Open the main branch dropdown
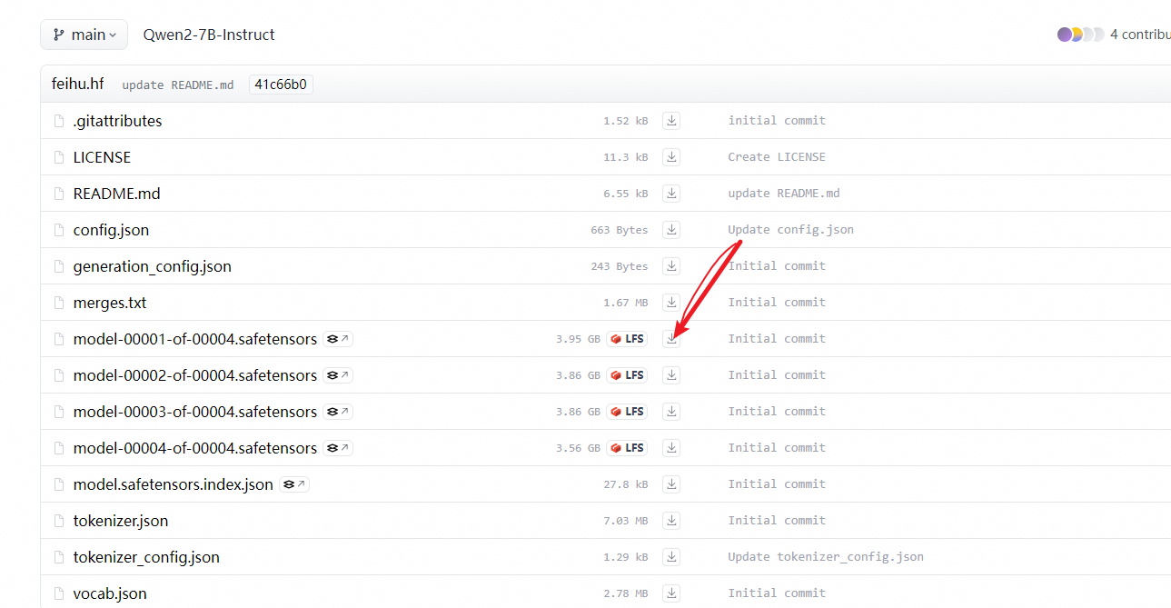This screenshot has height=608, width=1171. click(84, 35)
